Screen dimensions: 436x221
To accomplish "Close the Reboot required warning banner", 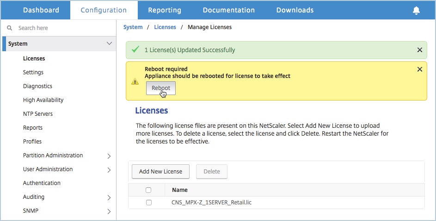I will point(420,69).
